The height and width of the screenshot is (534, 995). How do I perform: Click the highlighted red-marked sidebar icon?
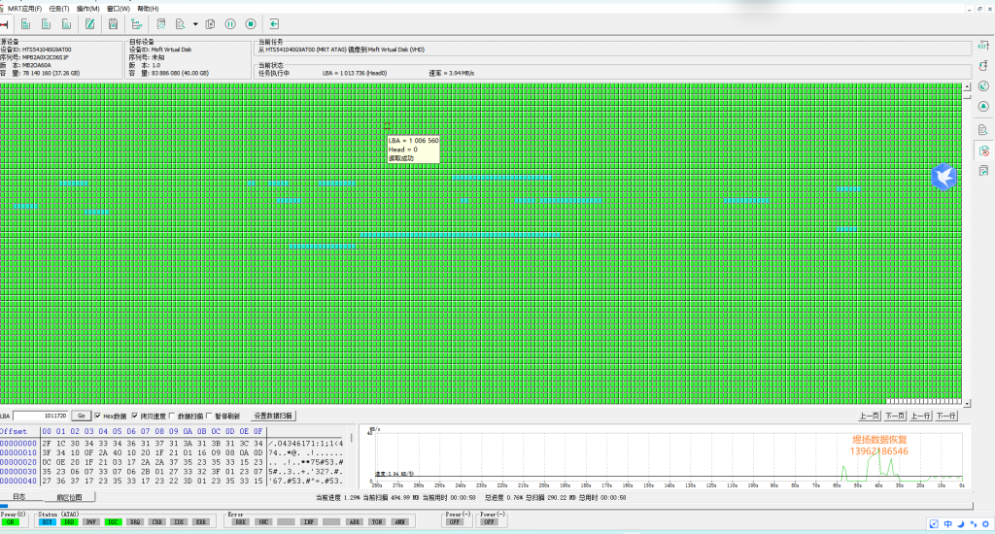[983, 150]
